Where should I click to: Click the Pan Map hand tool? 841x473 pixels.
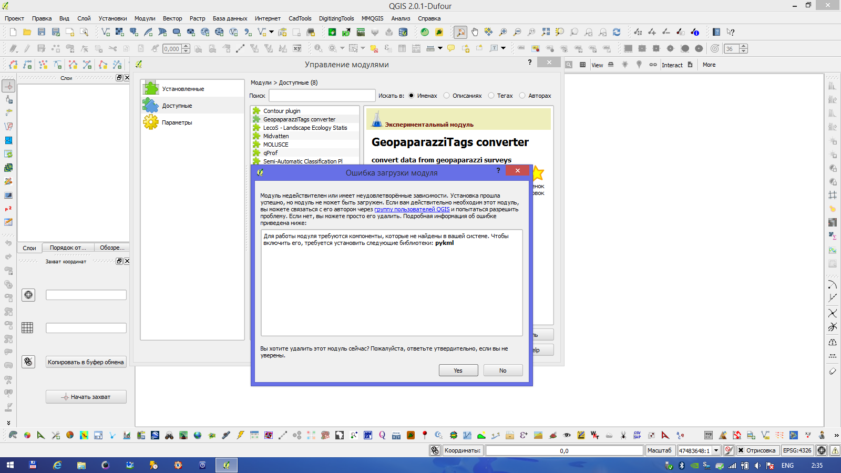tap(475, 32)
